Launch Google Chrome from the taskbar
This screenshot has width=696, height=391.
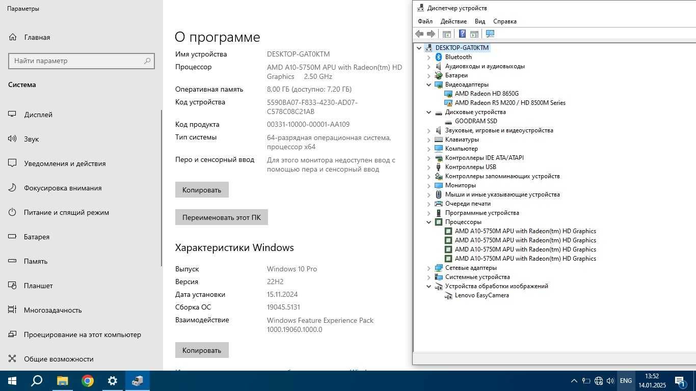tap(88, 381)
